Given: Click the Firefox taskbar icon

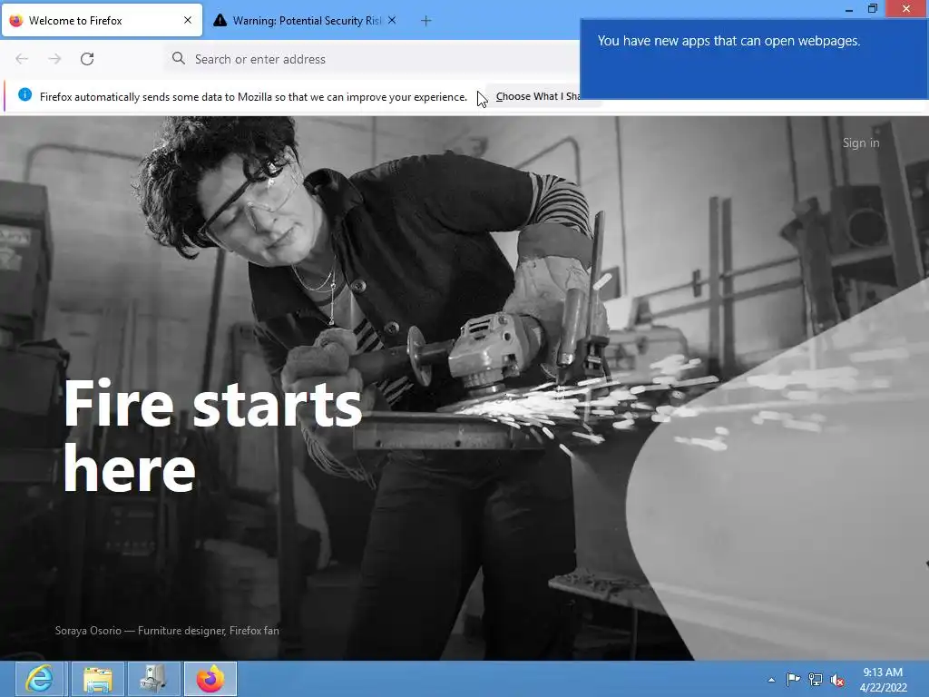Looking at the screenshot, I should (x=210, y=679).
